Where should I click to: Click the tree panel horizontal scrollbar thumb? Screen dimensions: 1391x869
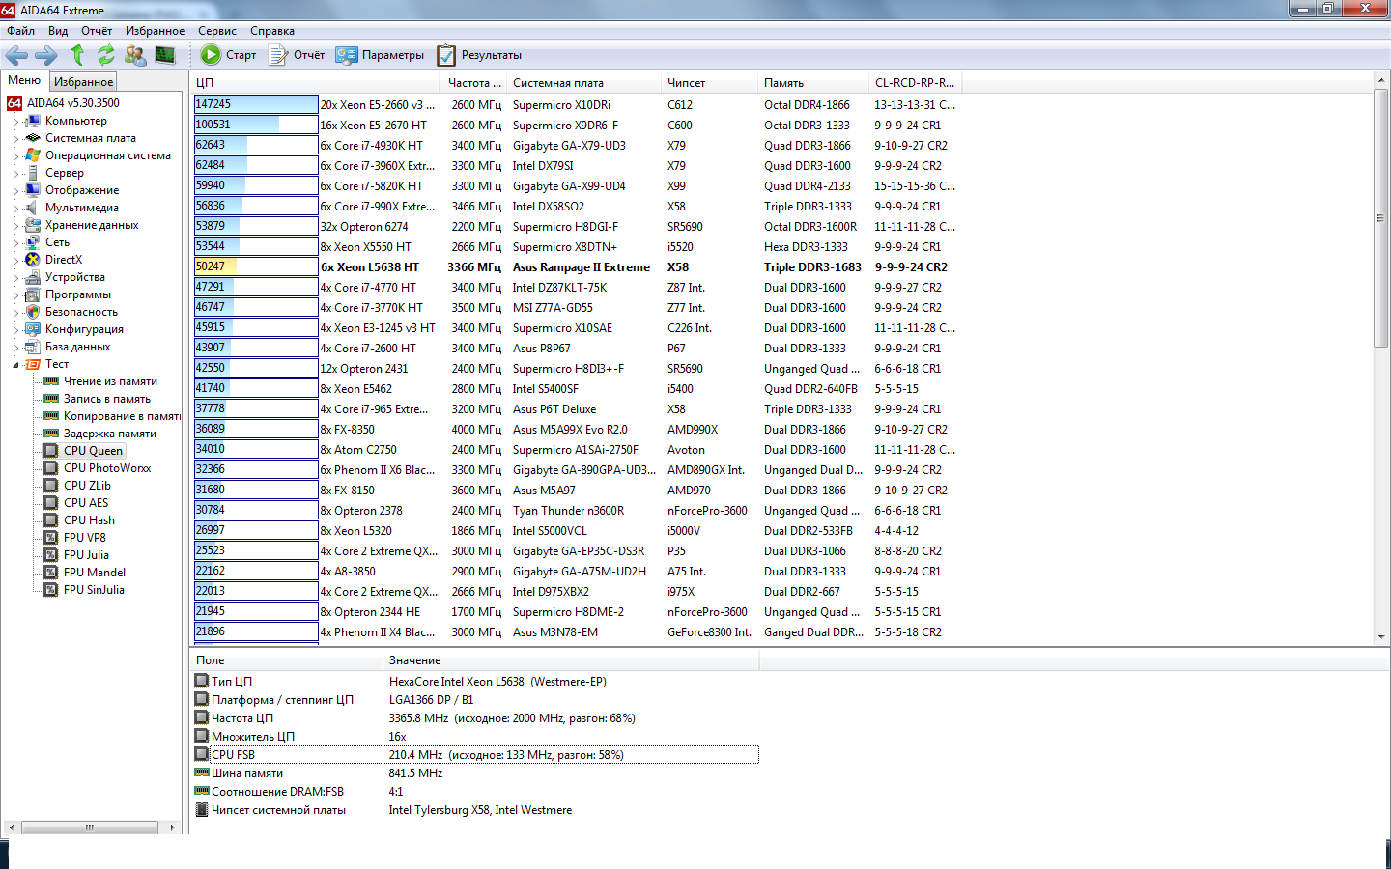click(x=89, y=827)
